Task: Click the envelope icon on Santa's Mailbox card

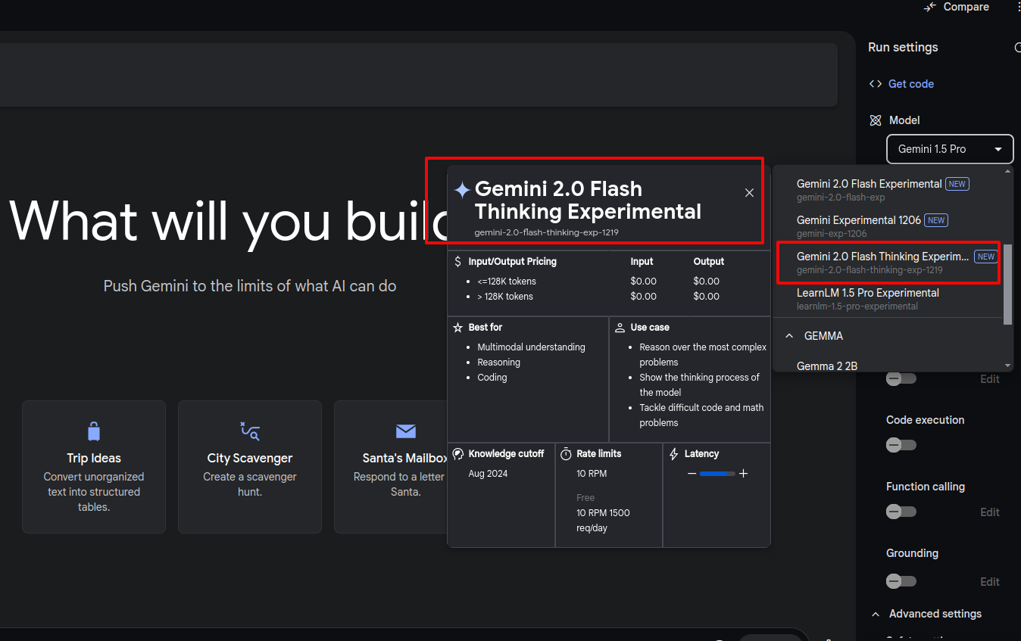Action: click(406, 431)
